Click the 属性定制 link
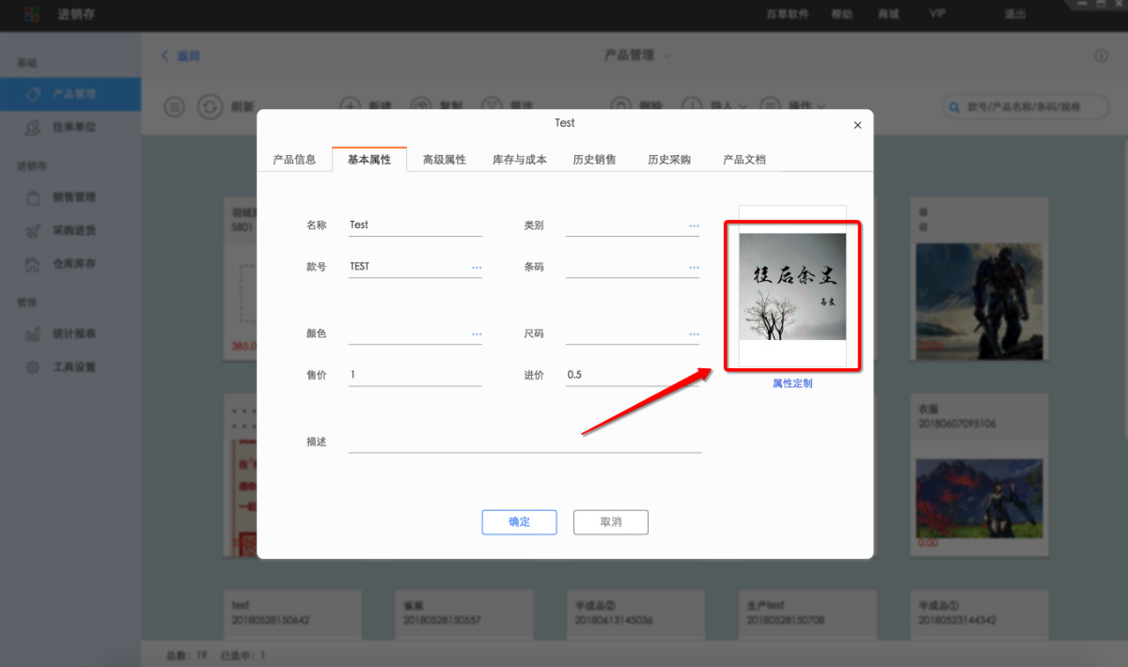1128x667 pixels. tap(792, 383)
